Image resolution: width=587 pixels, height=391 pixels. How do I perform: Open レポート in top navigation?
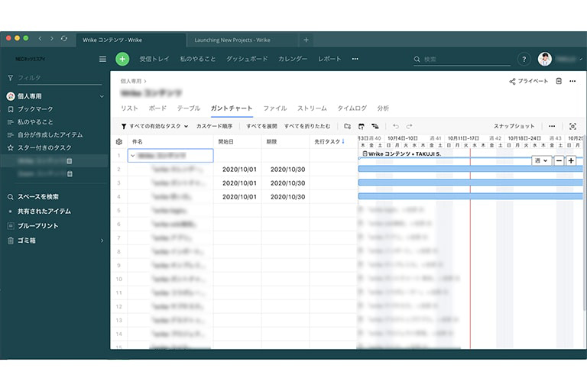click(329, 59)
